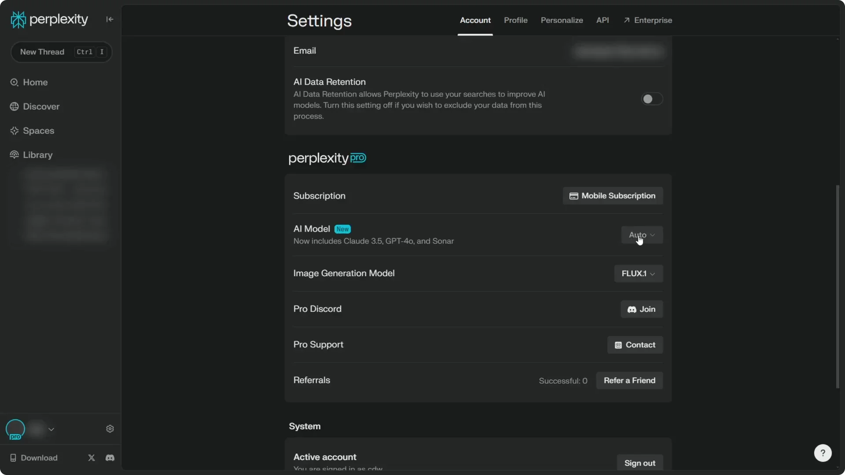845x475 pixels.
Task: Collapse the left sidebar
Action: coord(110,19)
